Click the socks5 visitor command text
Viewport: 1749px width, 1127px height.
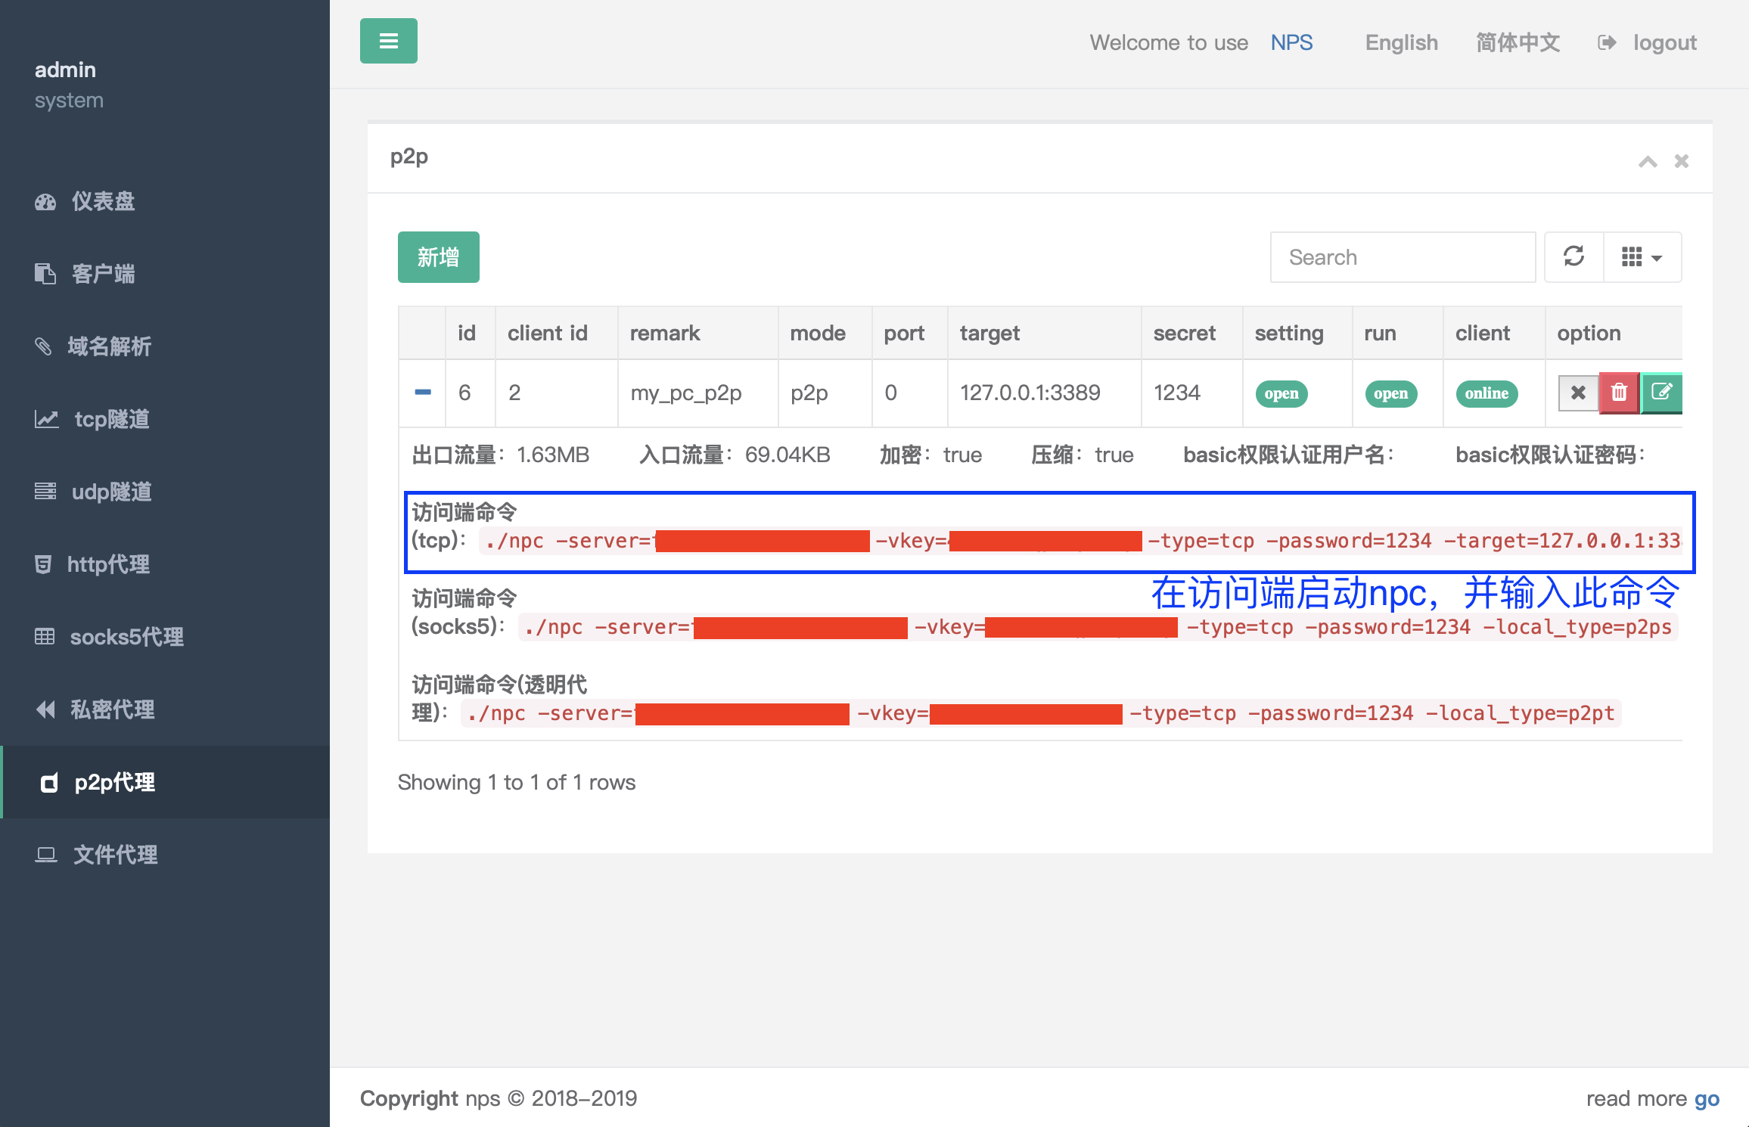(x=1098, y=627)
